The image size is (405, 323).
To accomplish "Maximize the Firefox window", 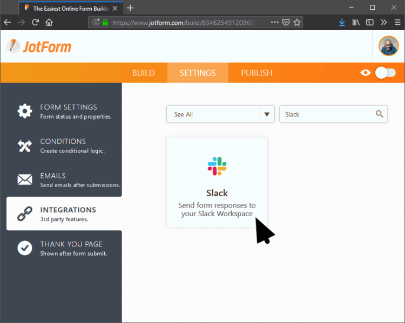I will coord(372,8).
